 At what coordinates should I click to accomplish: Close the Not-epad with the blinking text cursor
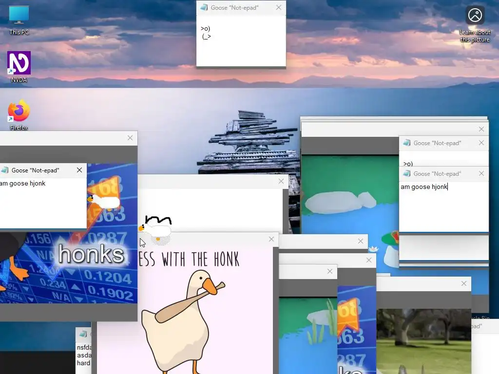click(481, 173)
